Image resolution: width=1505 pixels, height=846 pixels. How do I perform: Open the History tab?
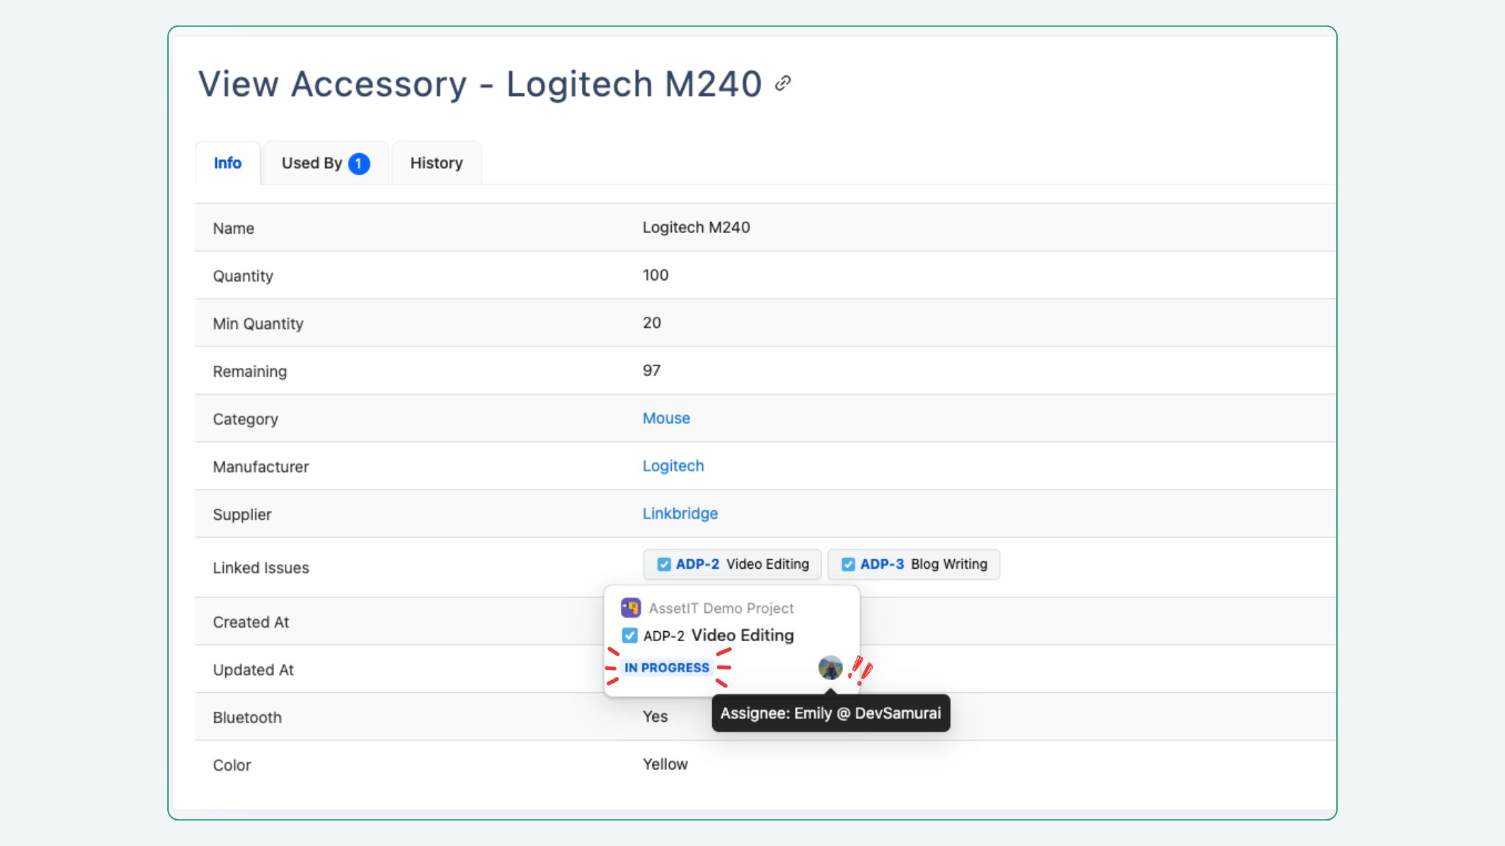point(435,162)
